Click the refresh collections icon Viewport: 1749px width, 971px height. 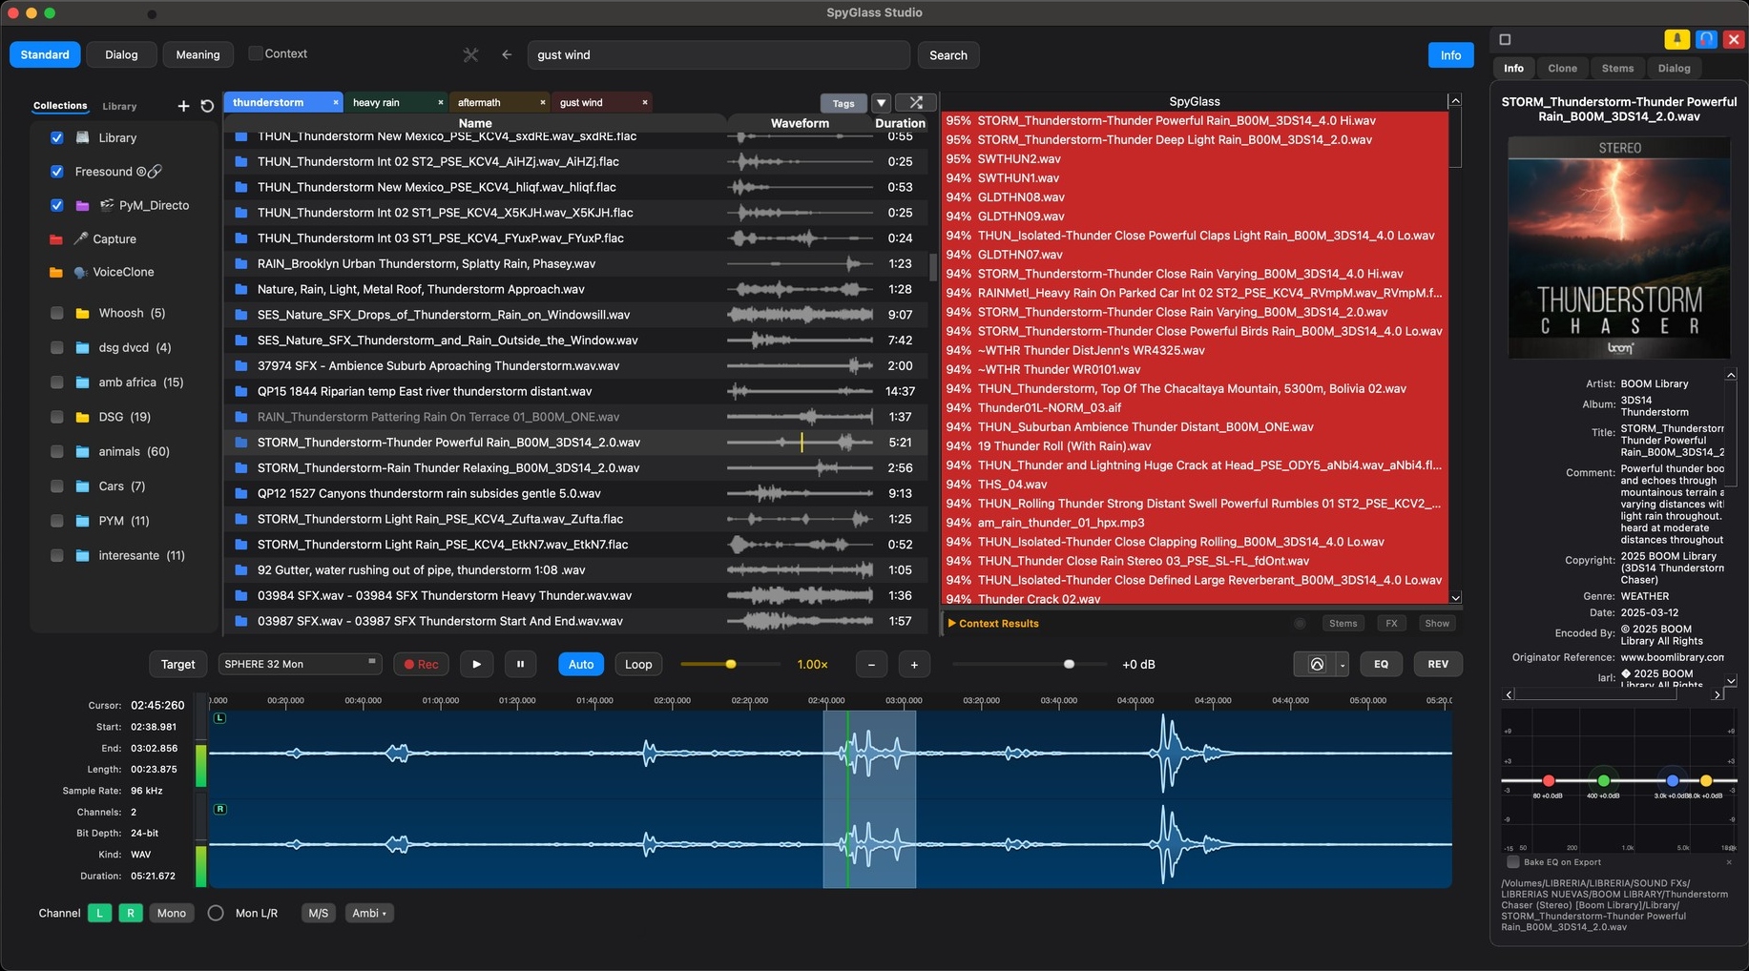pos(207,106)
